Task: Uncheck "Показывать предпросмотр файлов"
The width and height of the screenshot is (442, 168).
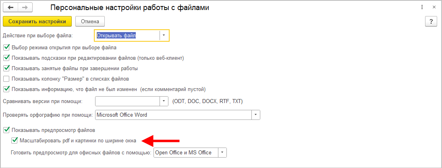Action: [6, 130]
